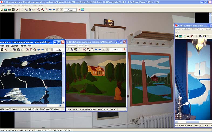Jump to last image in the 30/34 window
This screenshot has height=132, width=212.
[x=107, y=50]
